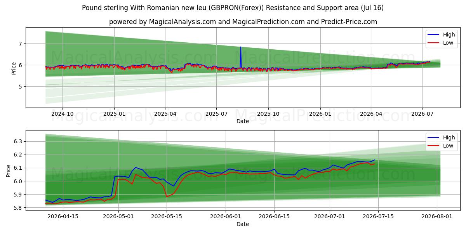Click the 6.2 price tick on bottom chart

coord(18,155)
